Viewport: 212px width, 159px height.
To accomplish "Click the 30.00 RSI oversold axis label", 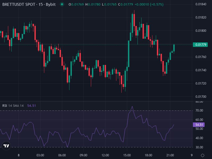I will (x=199, y=147).
